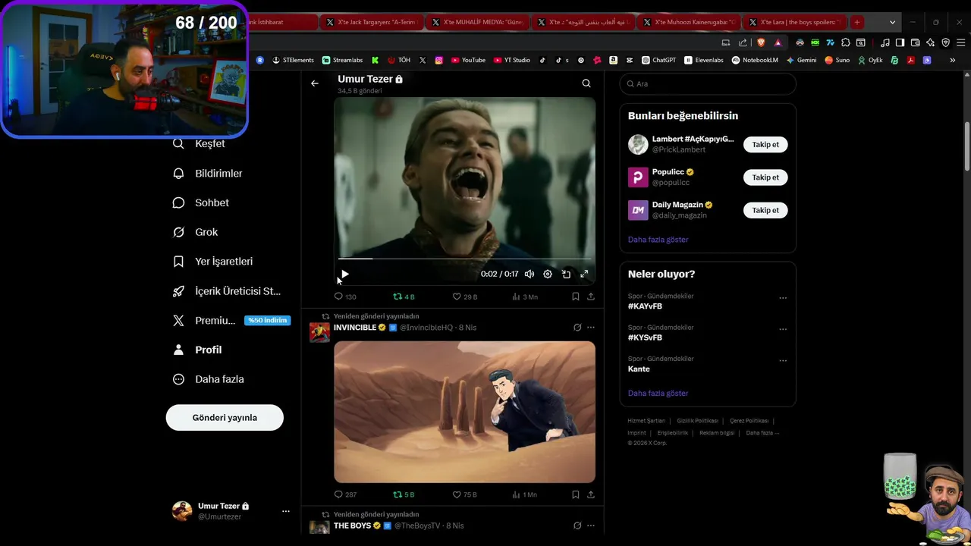This screenshot has width=971, height=546.
Task: Open options for #KAYvFB trend
Action: point(783,298)
